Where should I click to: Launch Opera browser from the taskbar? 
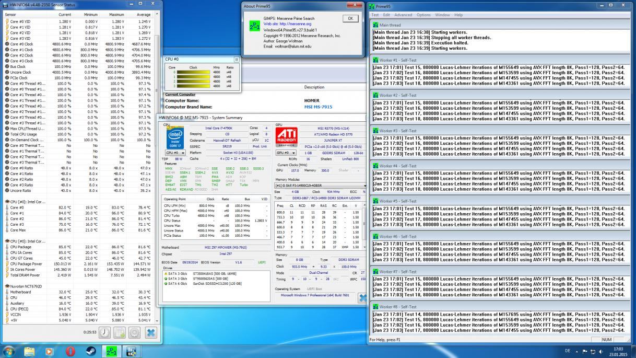[x=70, y=351]
